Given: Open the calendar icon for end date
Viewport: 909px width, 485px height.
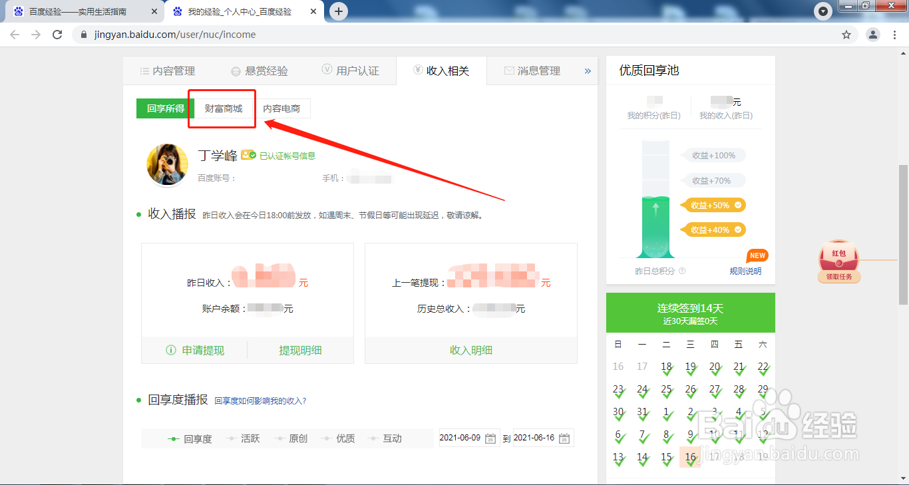Looking at the screenshot, I should tap(564, 438).
